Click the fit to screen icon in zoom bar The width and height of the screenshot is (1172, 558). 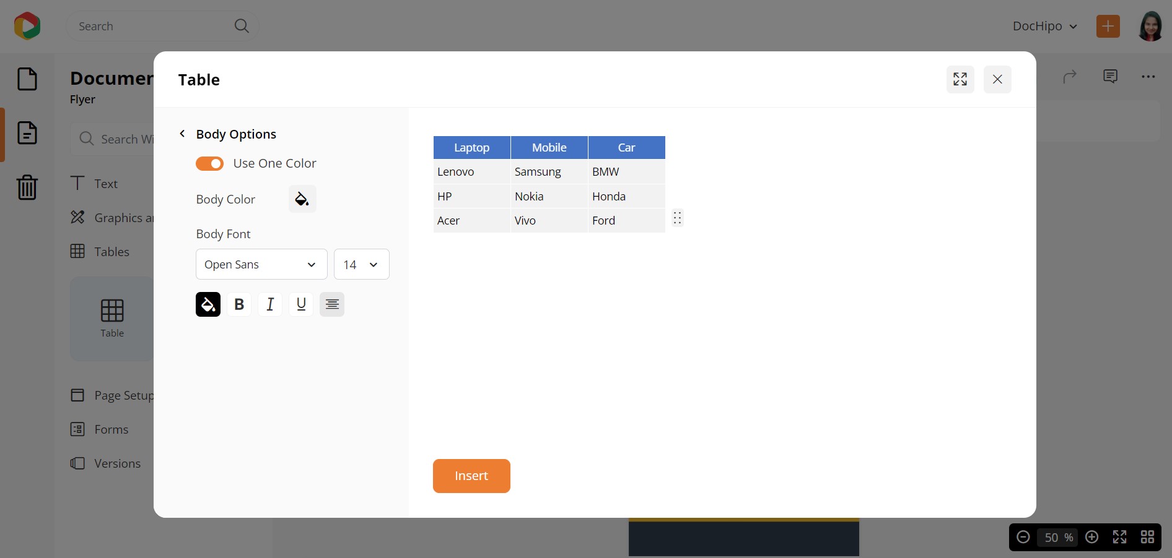tap(1119, 537)
